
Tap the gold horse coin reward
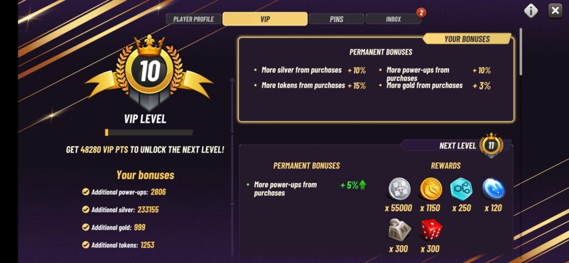pyautogui.click(x=430, y=189)
